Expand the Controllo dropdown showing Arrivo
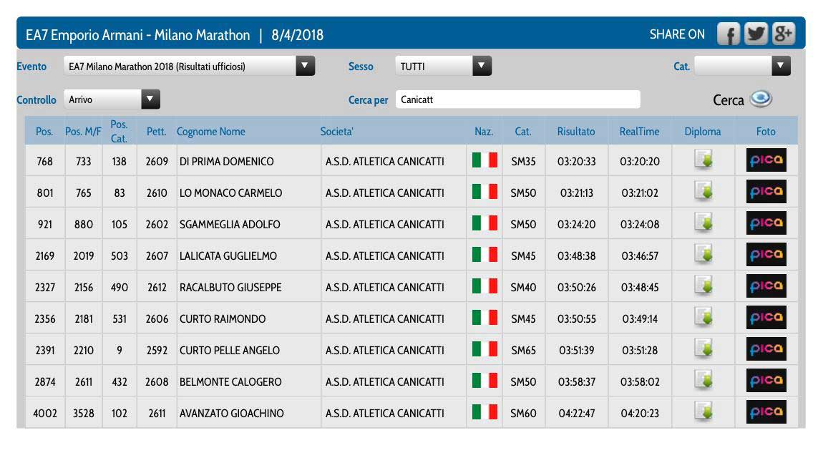This screenshot has height=458, width=813. pyautogui.click(x=150, y=99)
